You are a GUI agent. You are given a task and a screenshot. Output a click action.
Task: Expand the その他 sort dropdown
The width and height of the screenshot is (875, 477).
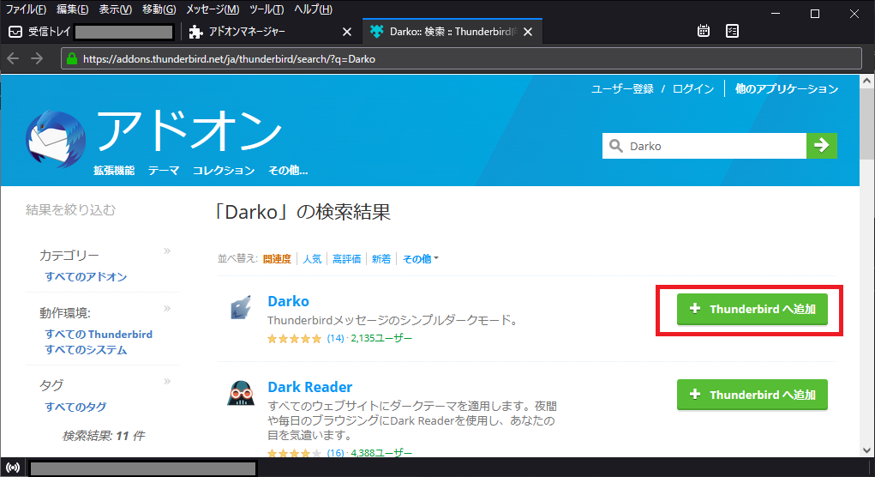tap(420, 258)
